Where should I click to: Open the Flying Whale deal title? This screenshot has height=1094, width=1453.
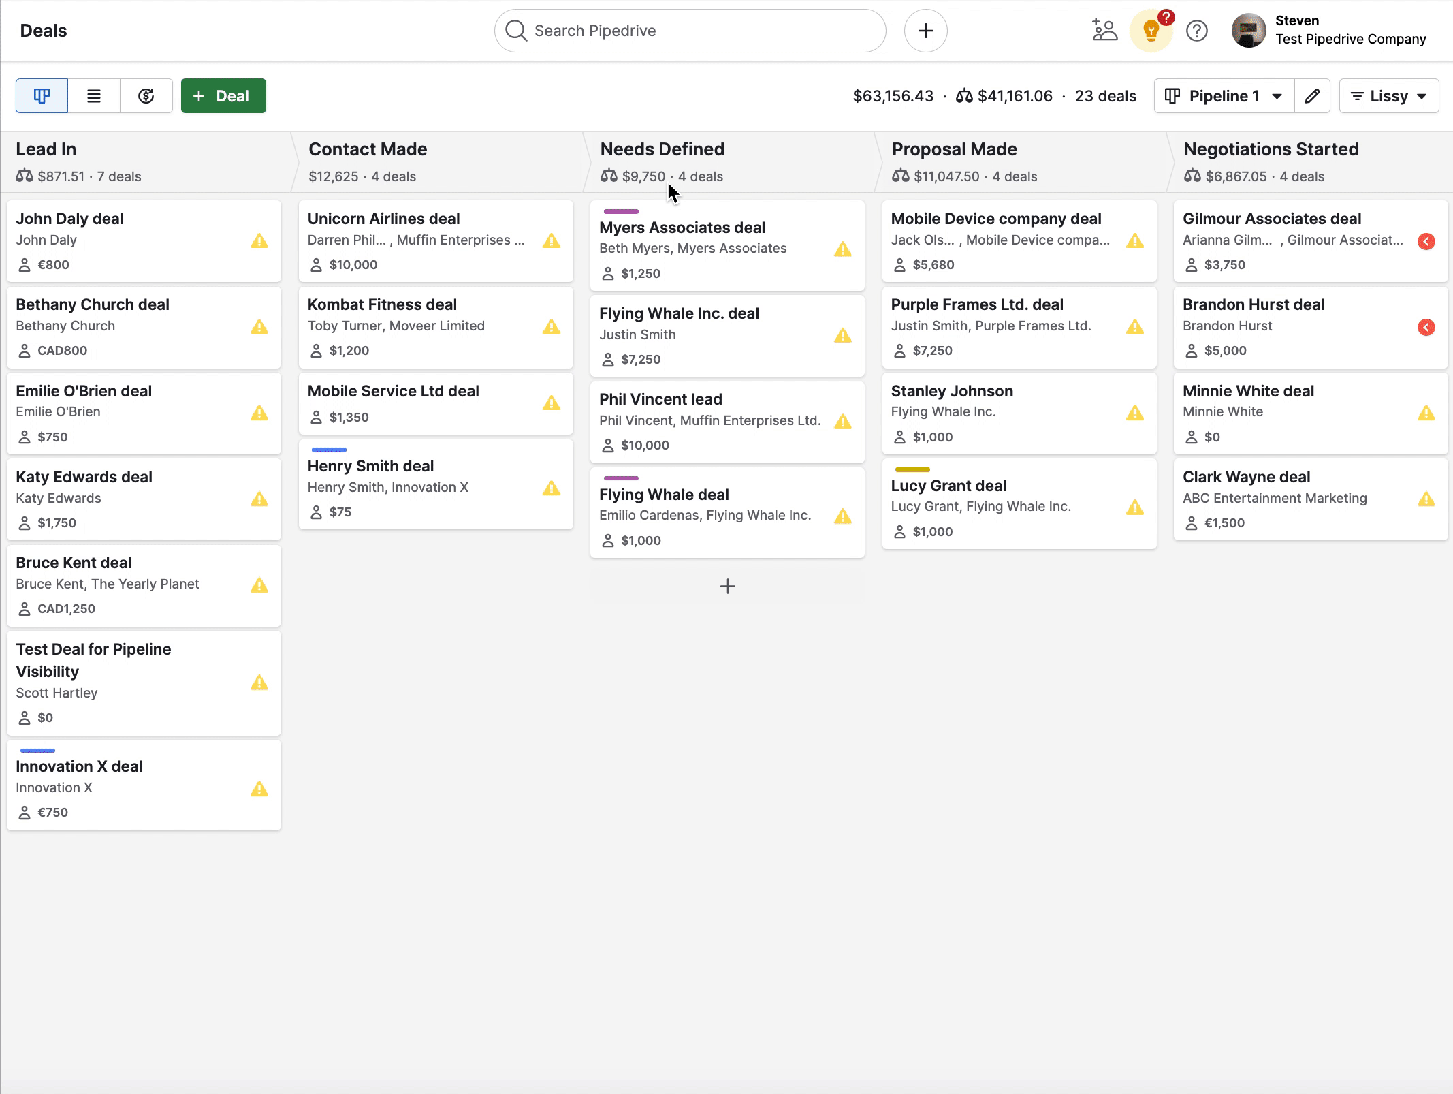point(664,495)
